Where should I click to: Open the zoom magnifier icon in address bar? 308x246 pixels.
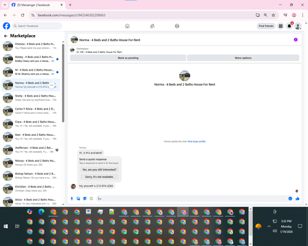(x=265, y=15)
